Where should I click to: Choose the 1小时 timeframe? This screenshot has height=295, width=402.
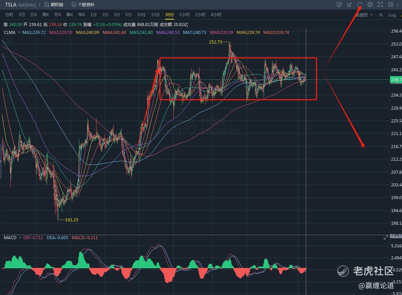tap(184, 15)
